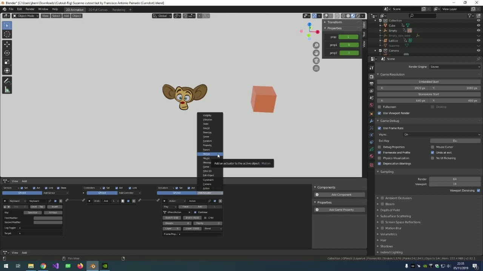Open the File menu

point(11,9)
